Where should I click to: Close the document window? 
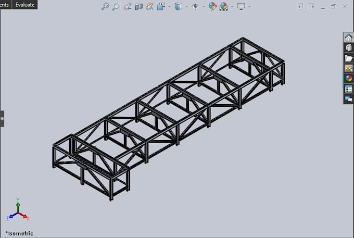(x=345, y=7)
